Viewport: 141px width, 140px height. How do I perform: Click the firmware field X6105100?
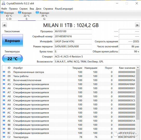coord(73,31)
